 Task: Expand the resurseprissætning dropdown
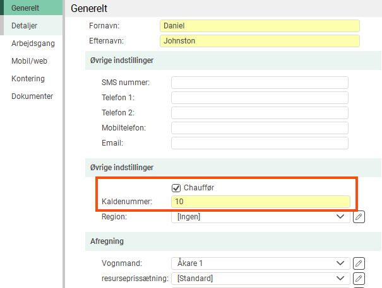(x=260, y=279)
